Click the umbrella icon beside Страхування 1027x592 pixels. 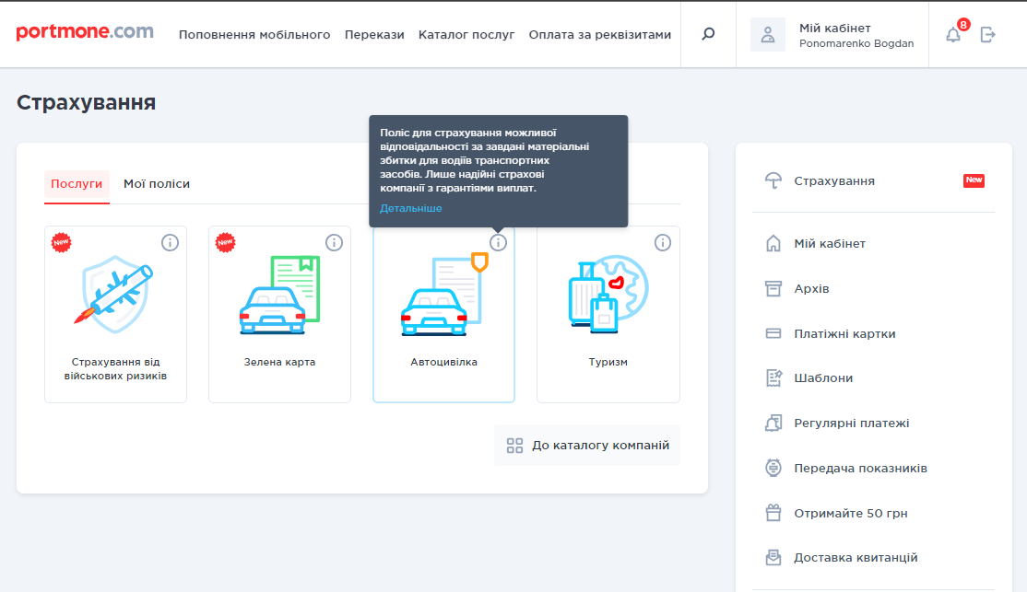click(x=773, y=181)
